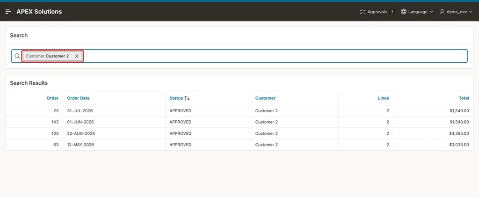Viewport: 479px width, 197px height.
Task: Click total $1,540.00 for order 23
Action: pyautogui.click(x=459, y=110)
